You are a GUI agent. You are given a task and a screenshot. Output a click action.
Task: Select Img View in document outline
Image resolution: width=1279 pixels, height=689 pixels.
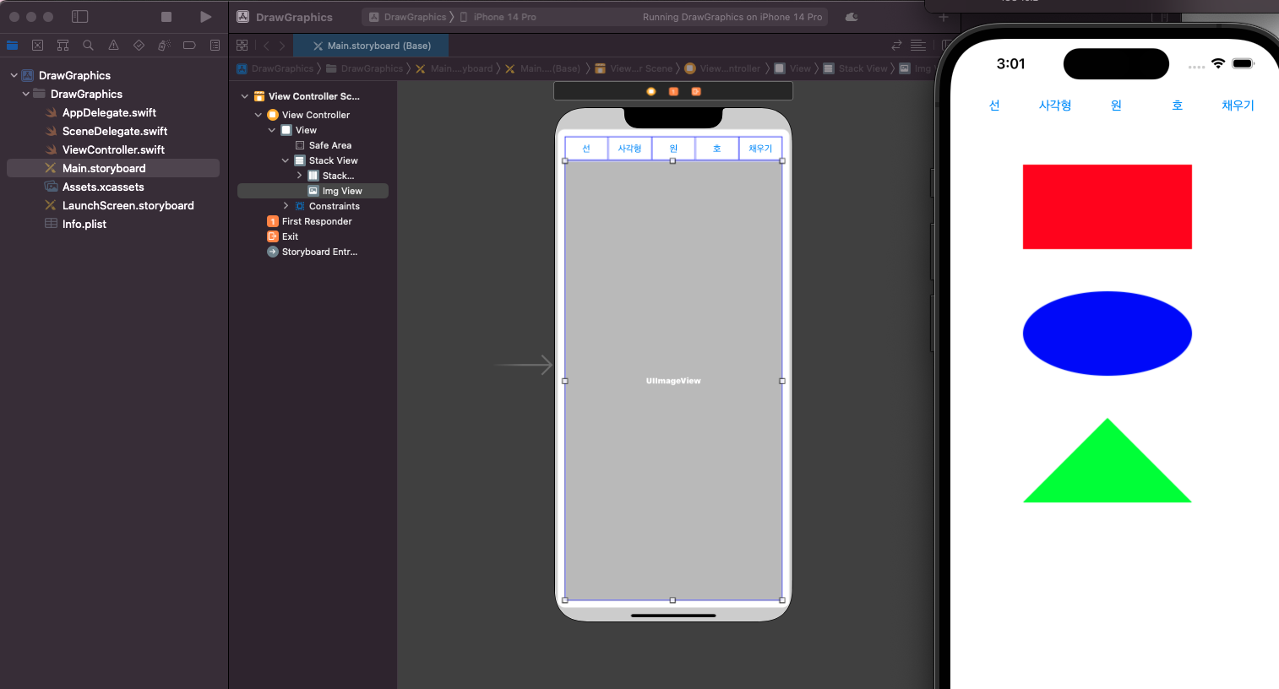313,191
